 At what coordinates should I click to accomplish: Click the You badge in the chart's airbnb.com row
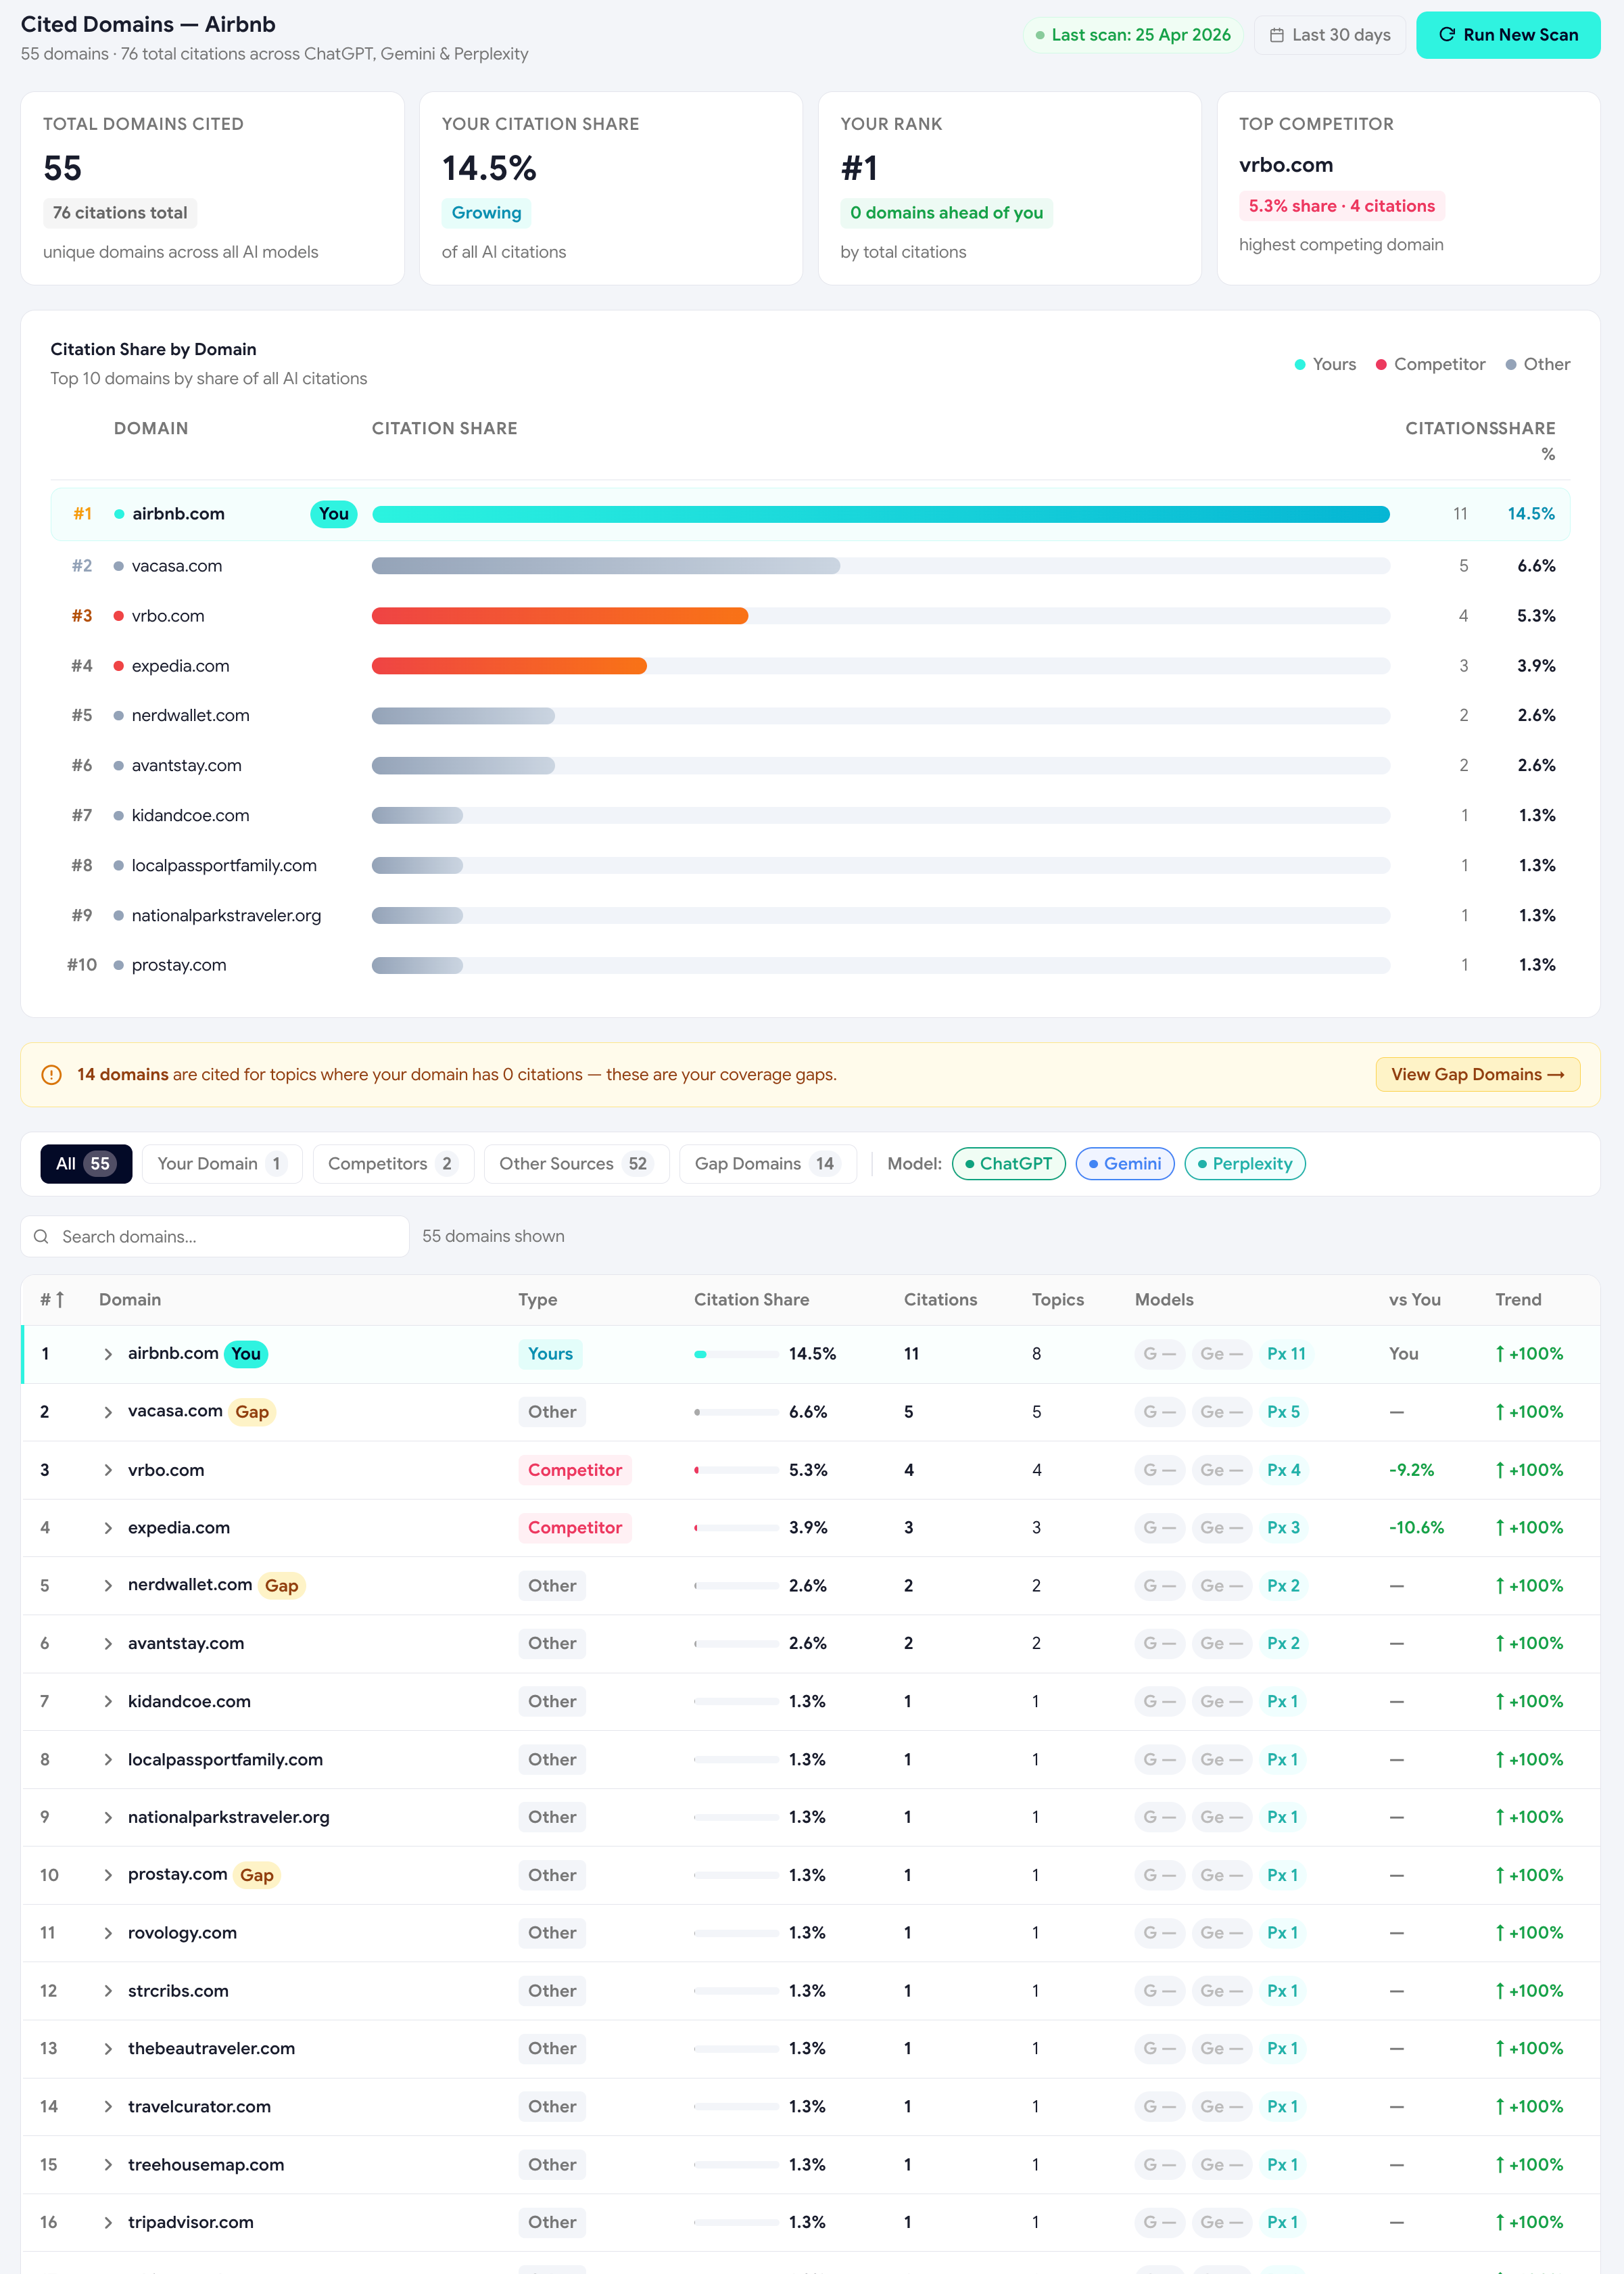pos(334,514)
